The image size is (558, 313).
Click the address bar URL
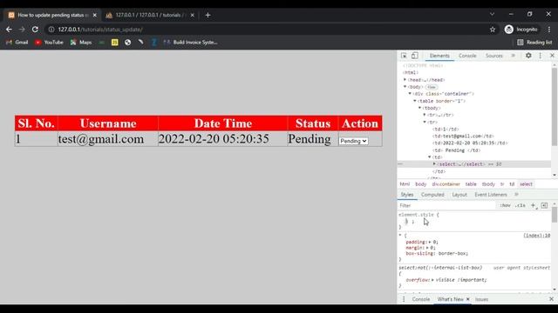100,30
